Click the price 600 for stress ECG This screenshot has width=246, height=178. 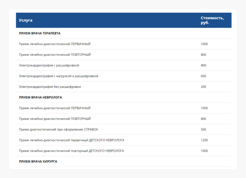tap(203, 76)
